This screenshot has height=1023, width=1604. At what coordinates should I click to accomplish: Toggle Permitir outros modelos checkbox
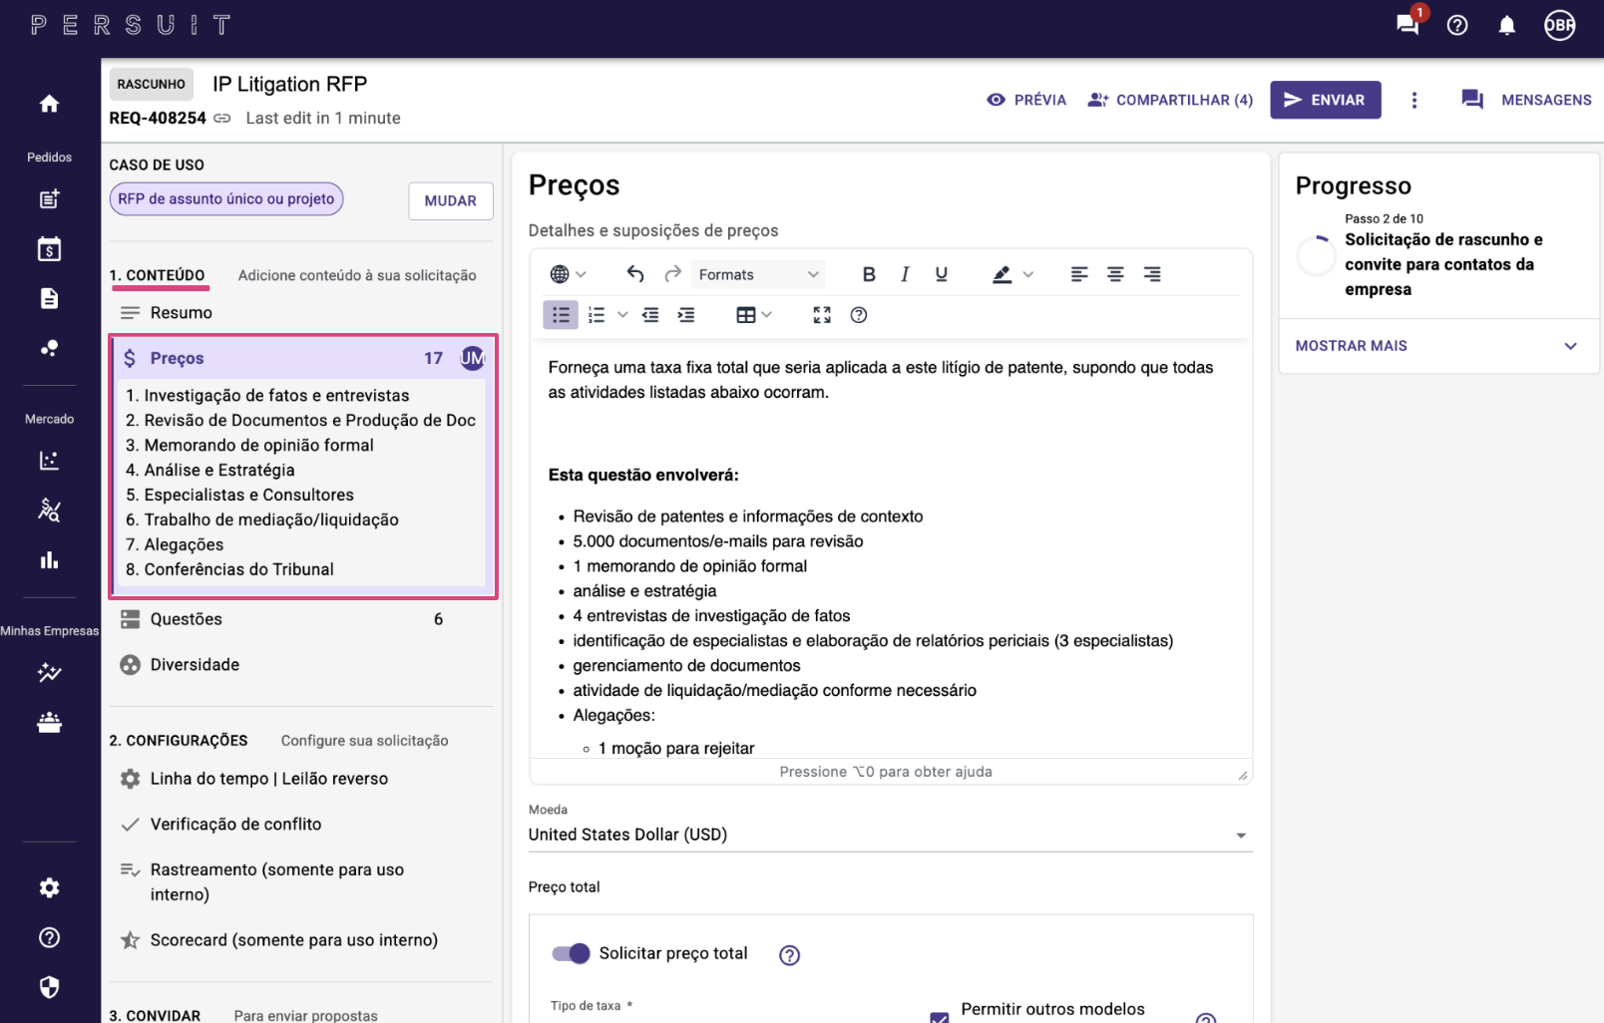pos(939,1016)
